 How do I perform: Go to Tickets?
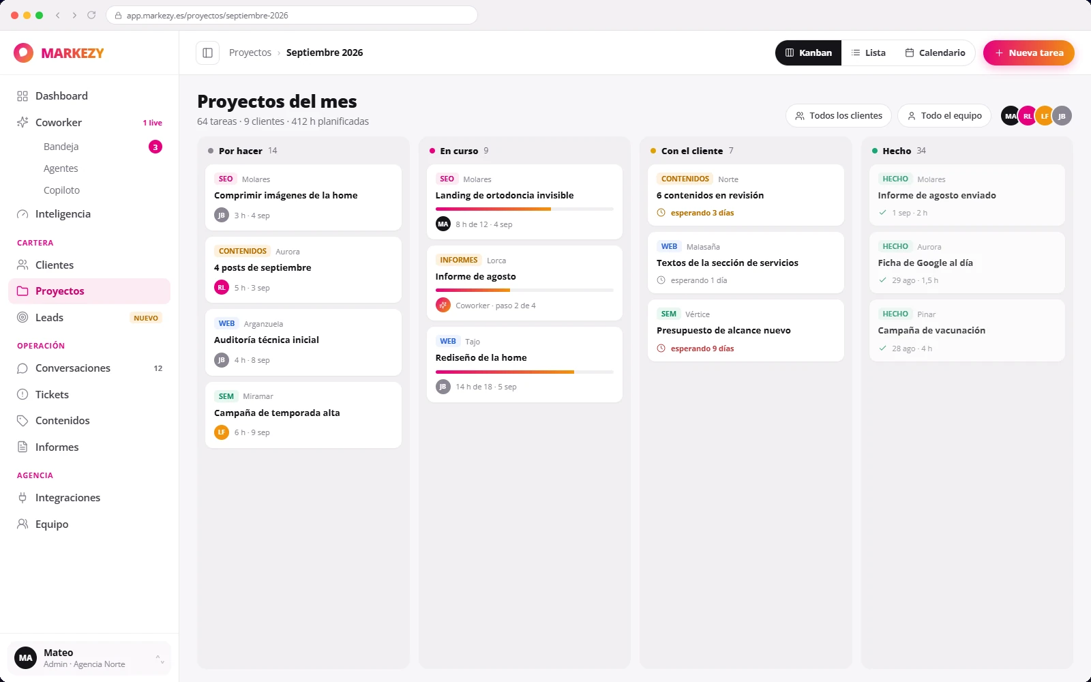89,395
